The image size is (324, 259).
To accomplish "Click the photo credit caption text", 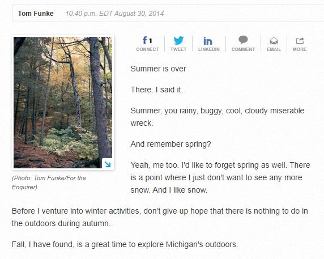I will [x=49, y=182].
